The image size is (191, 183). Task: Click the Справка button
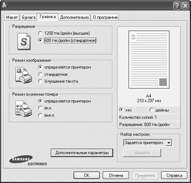pos(174,175)
